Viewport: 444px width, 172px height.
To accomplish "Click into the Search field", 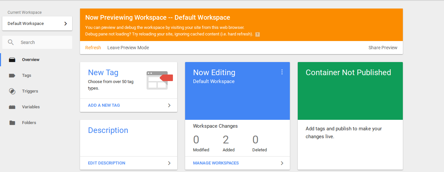I will [43, 42].
